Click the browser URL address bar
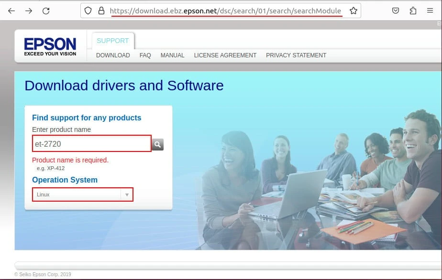442x280 pixels. 225,11
